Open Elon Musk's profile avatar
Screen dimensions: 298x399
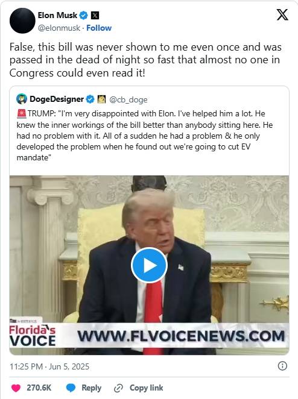point(22,20)
